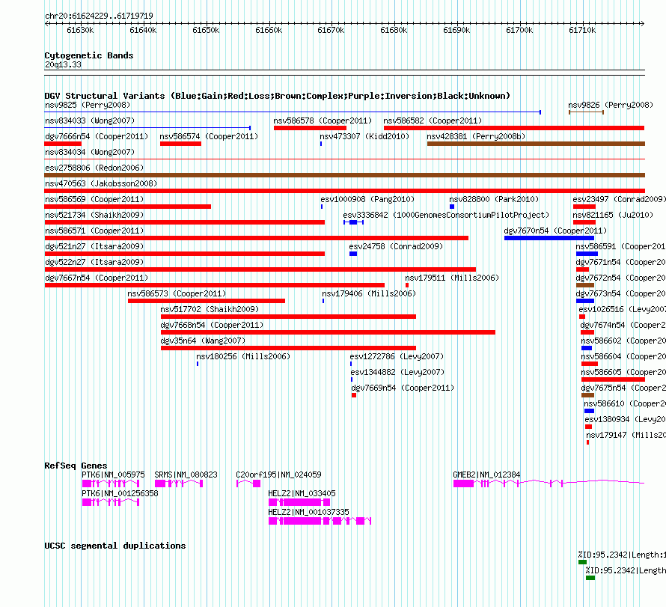
Task: Click the esv1026516 (Levy2007) label
Action: coord(623,309)
